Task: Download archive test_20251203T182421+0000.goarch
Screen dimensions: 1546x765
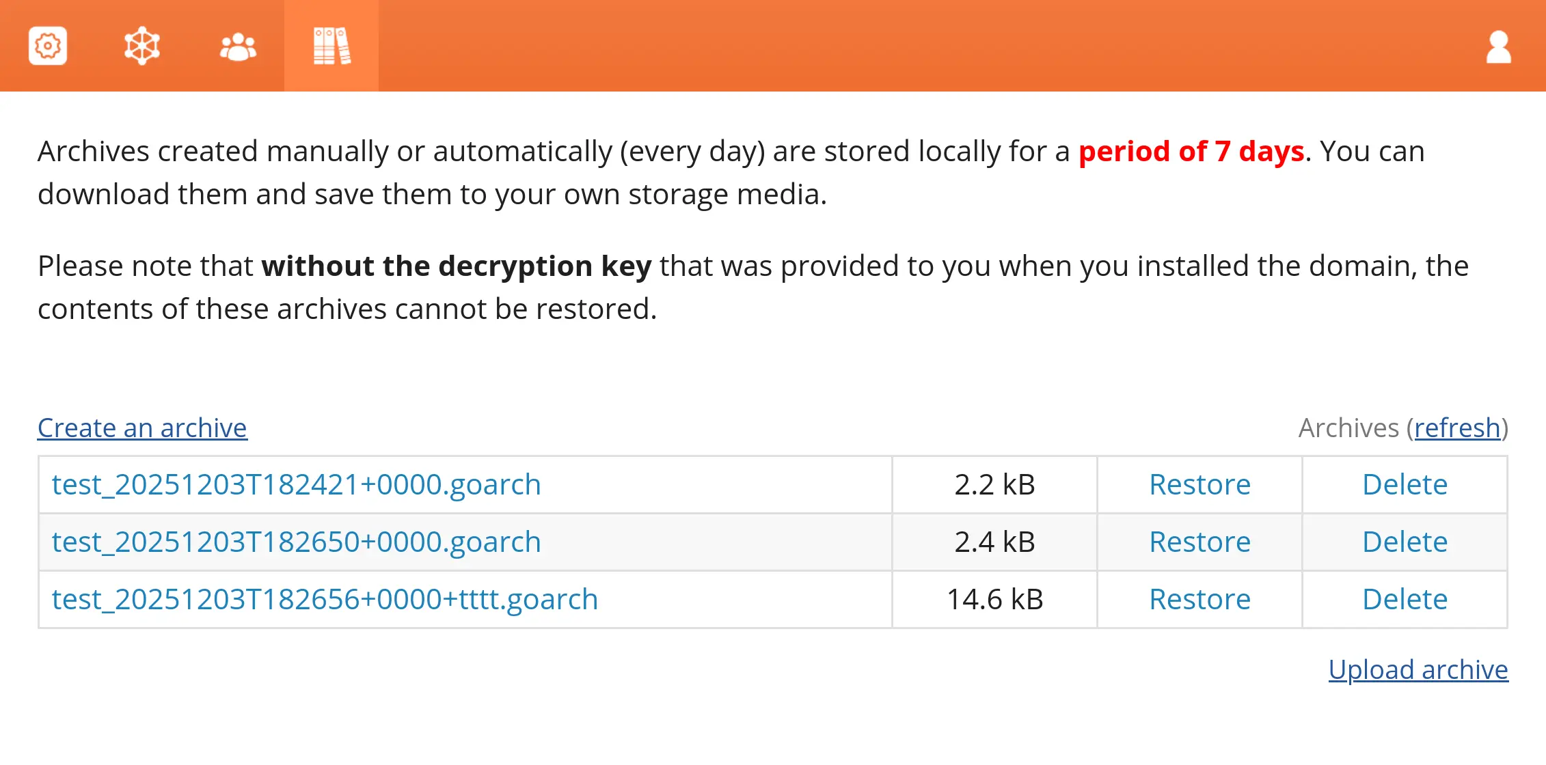Action: [x=296, y=485]
